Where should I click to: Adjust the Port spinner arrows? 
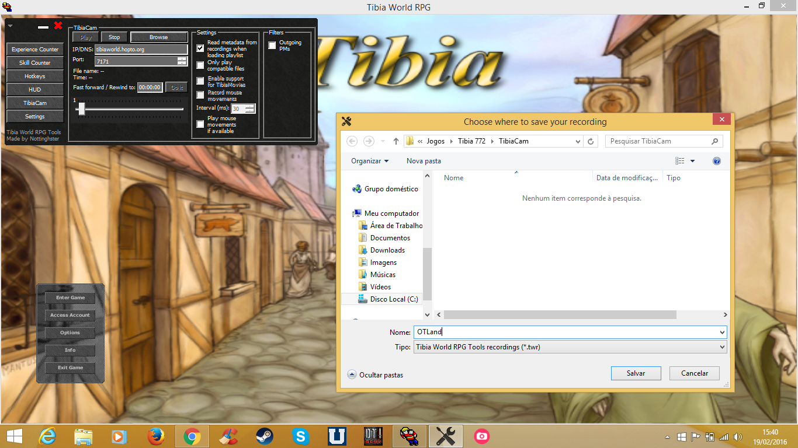pos(182,61)
